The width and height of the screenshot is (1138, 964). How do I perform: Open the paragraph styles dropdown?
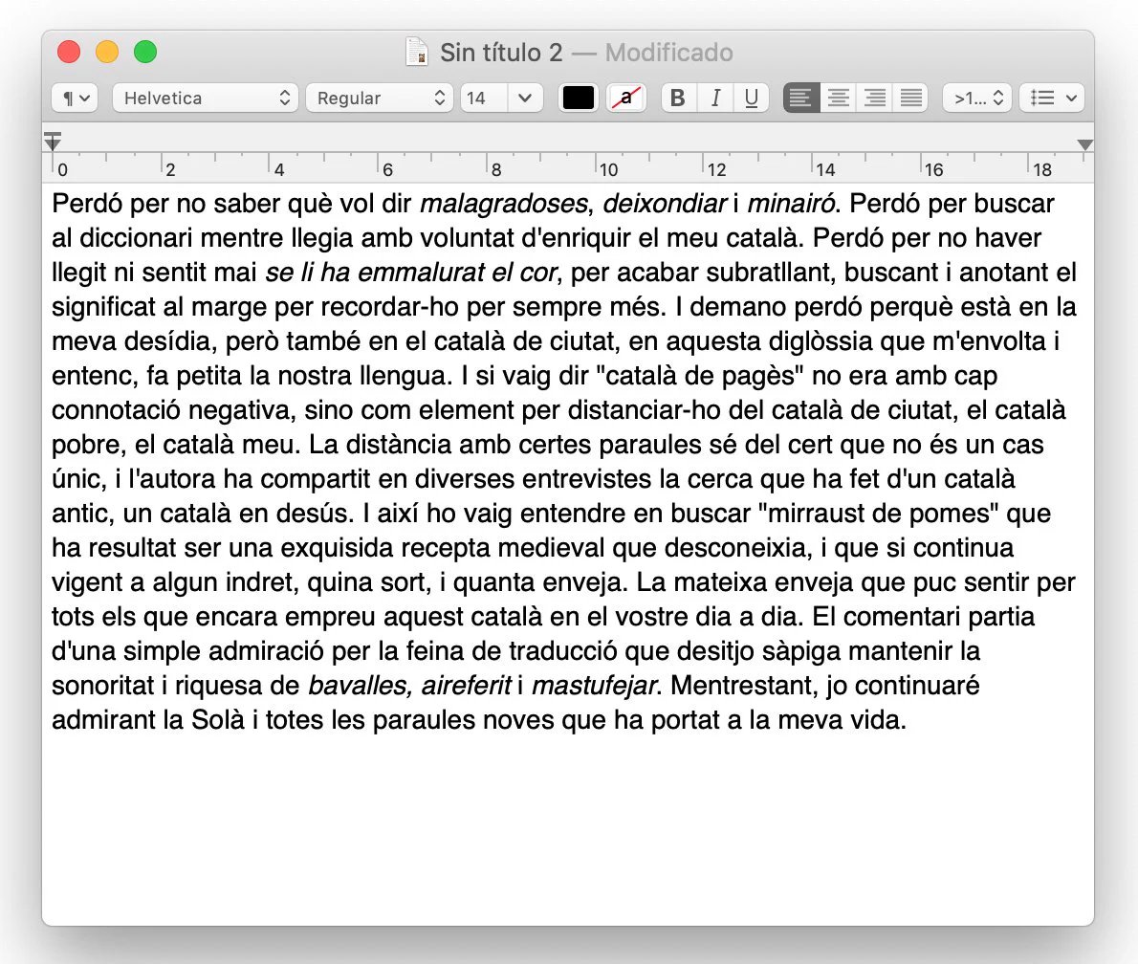click(75, 98)
